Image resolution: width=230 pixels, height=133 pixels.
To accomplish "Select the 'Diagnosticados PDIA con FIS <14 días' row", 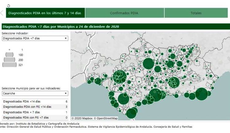I will coord(35,107).
